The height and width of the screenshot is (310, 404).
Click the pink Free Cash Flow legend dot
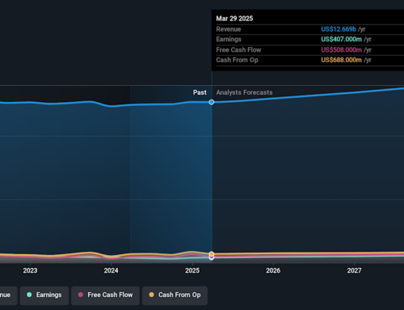pyautogui.click(x=81, y=295)
